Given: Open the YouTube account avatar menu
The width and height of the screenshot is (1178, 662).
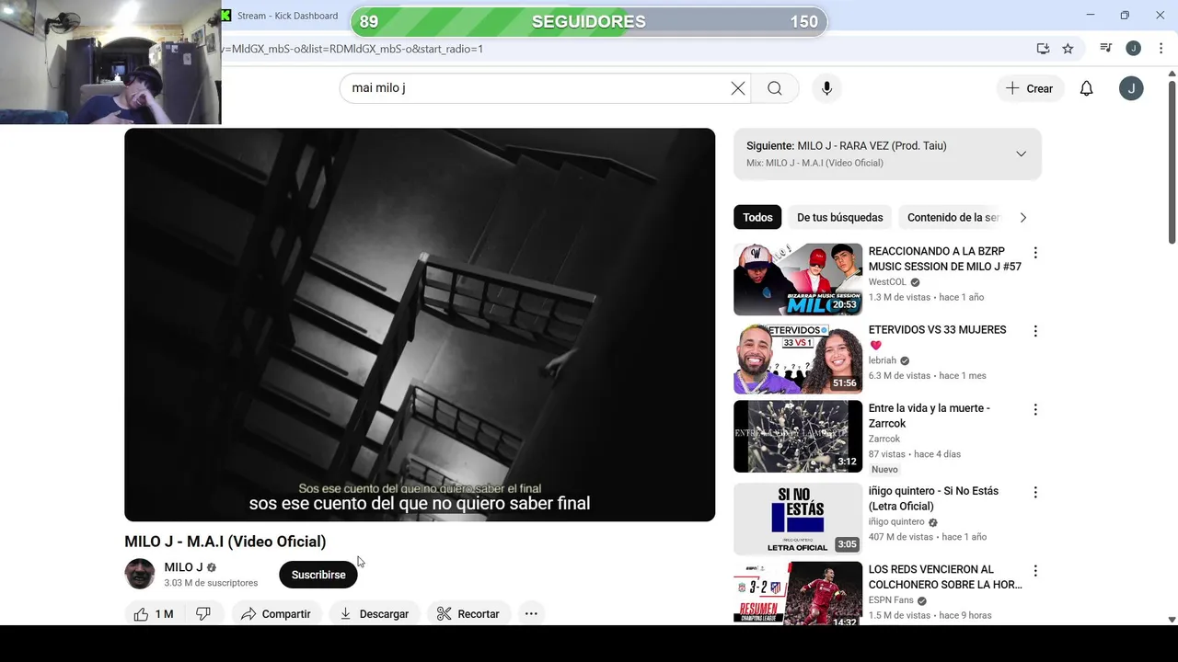Looking at the screenshot, I should [x=1131, y=88].
